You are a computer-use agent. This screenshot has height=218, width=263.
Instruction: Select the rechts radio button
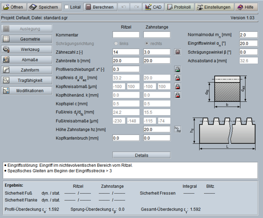point(147,44)
